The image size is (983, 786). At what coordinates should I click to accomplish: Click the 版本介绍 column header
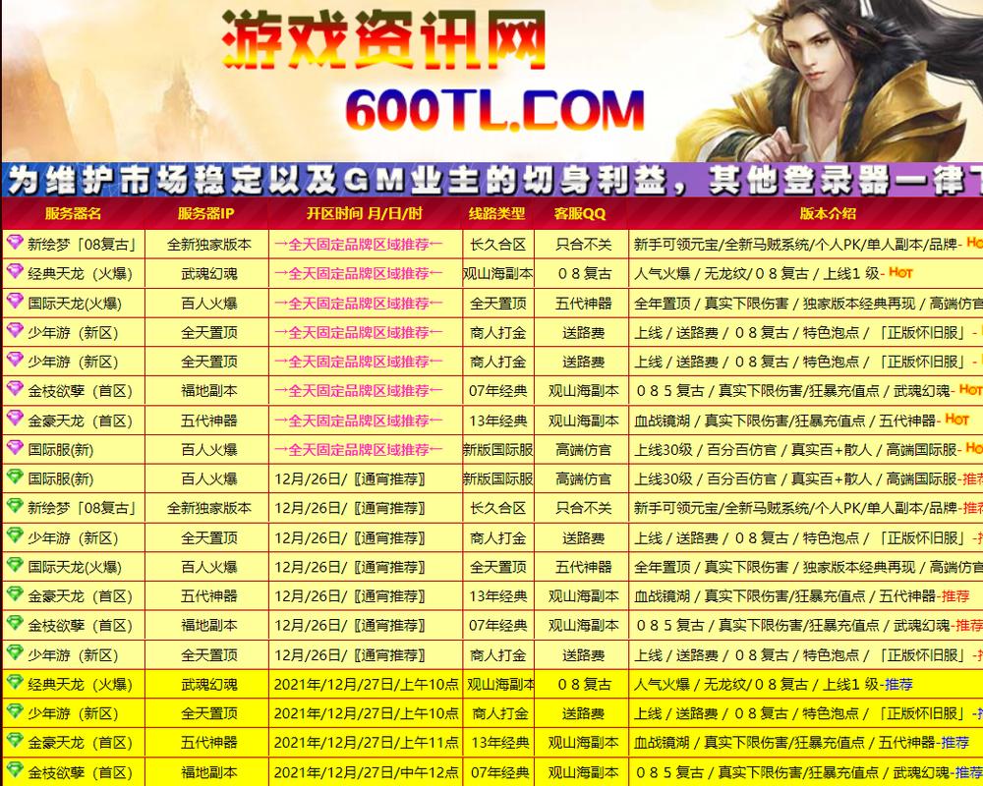(x=828, y=214)
